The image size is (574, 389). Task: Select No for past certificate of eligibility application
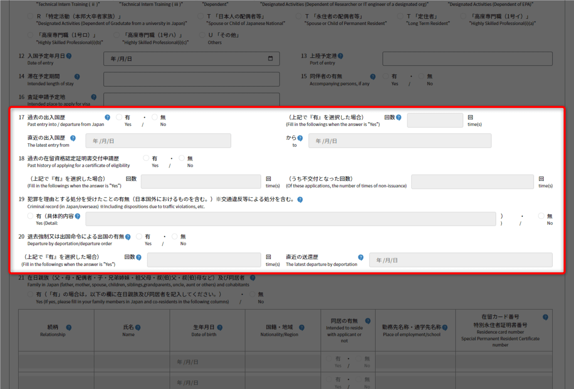coord(182,158)
